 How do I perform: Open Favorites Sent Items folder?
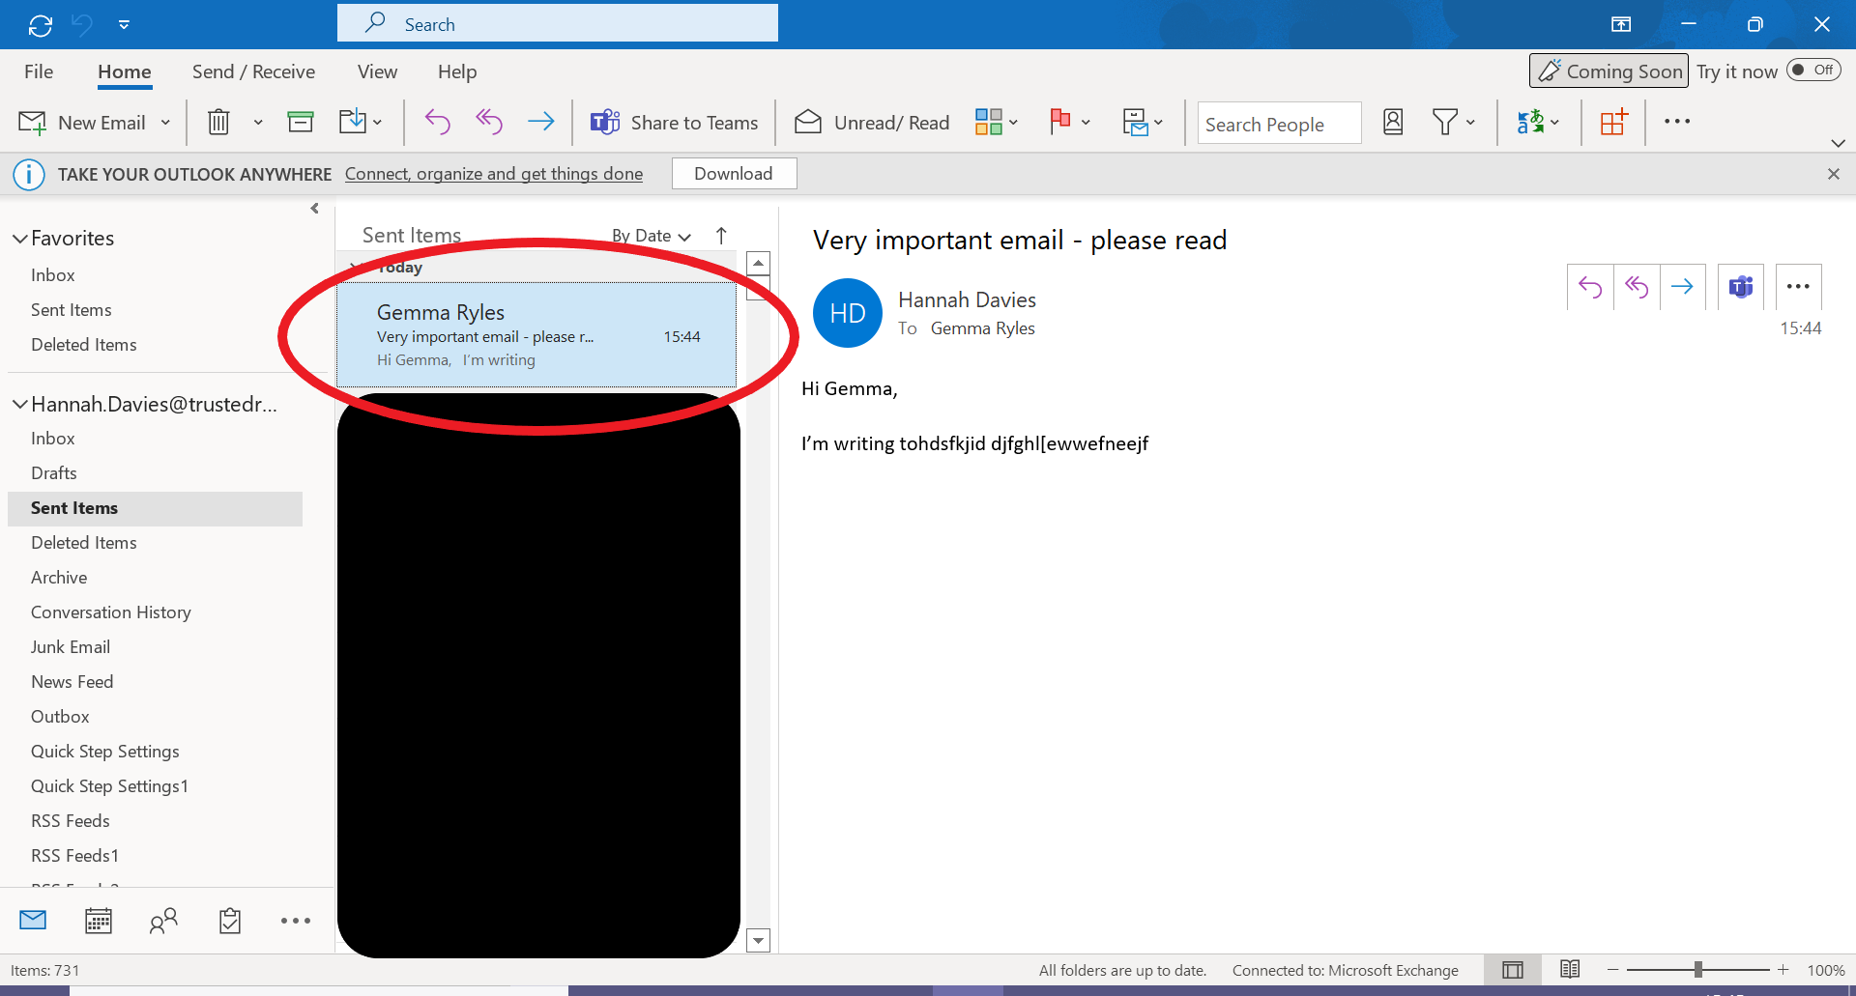72,310
